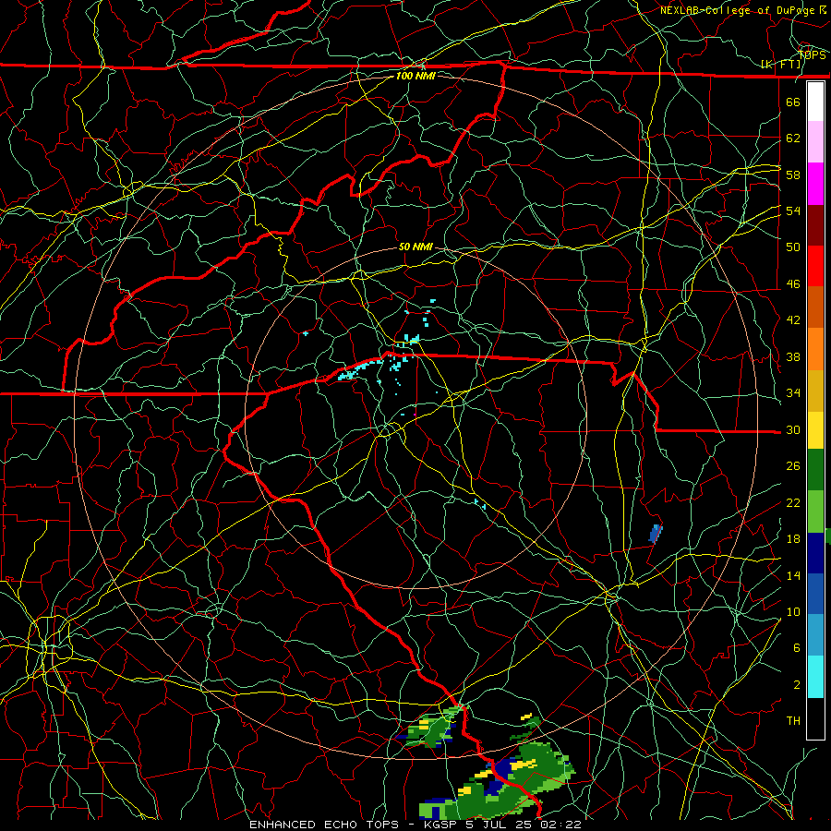This screenshot has height=831, width=831.
Task: Click the '62' legend value
Action: 793,138
